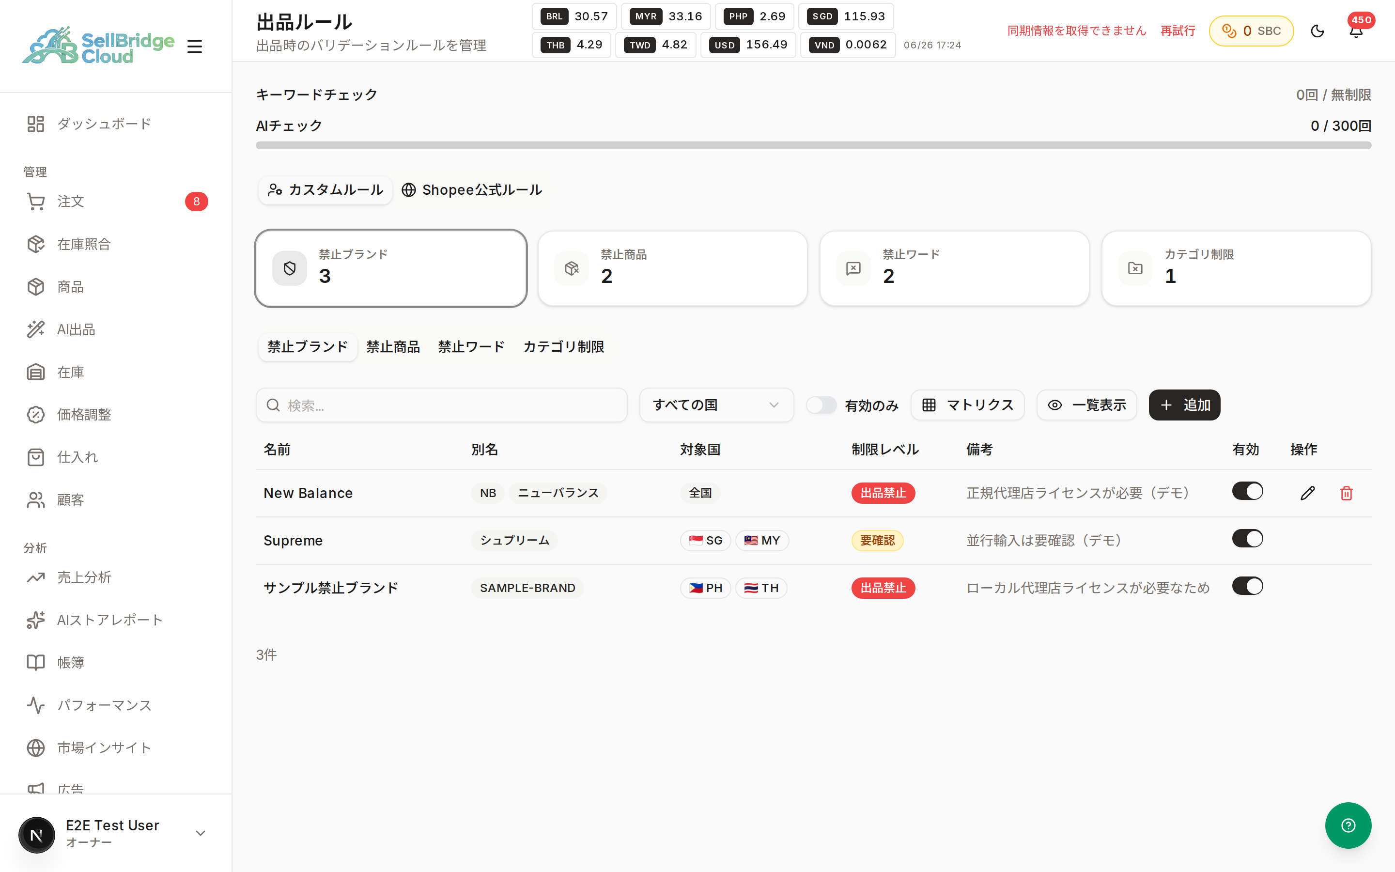Click SG country chip for Supreme

[x=706, y=540]
